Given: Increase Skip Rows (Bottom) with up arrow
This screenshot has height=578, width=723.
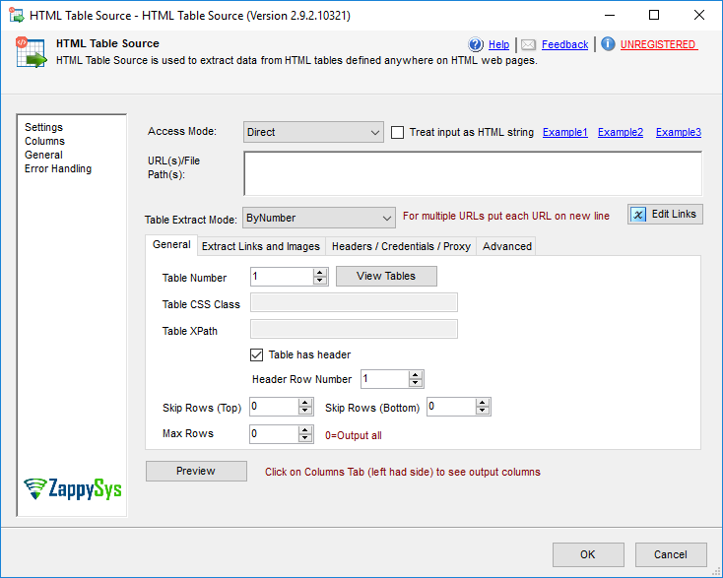Looking at the screenshot, I should click(483, 403).
